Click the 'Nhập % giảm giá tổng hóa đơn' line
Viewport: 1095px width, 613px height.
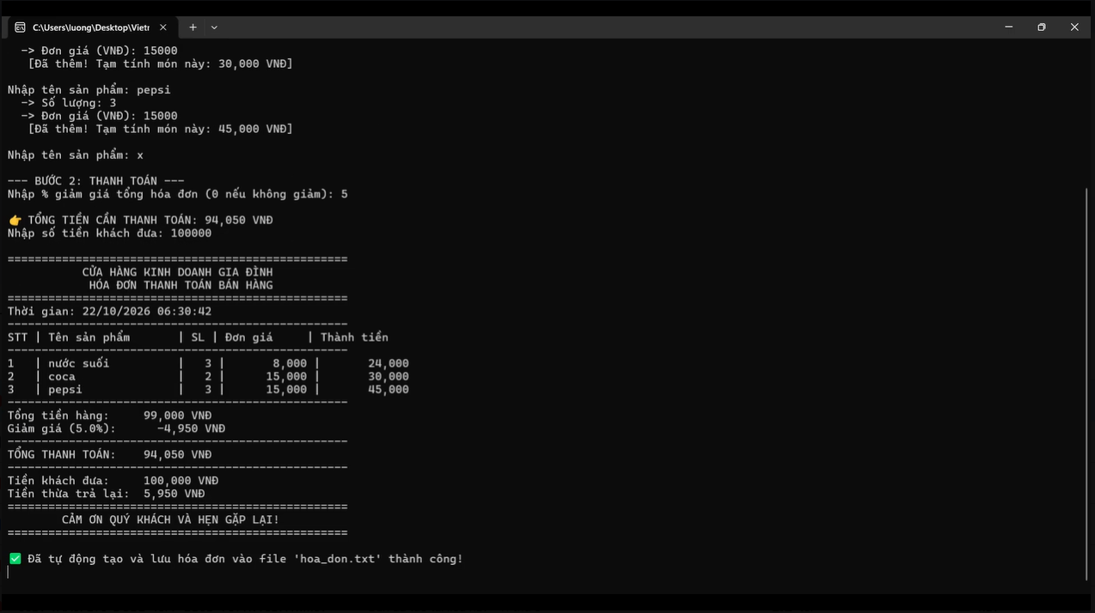pos(178,194)
